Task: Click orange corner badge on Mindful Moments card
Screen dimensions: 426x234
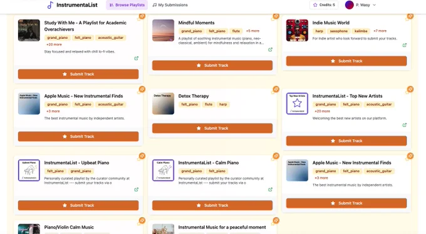Action: coord(276,16)
